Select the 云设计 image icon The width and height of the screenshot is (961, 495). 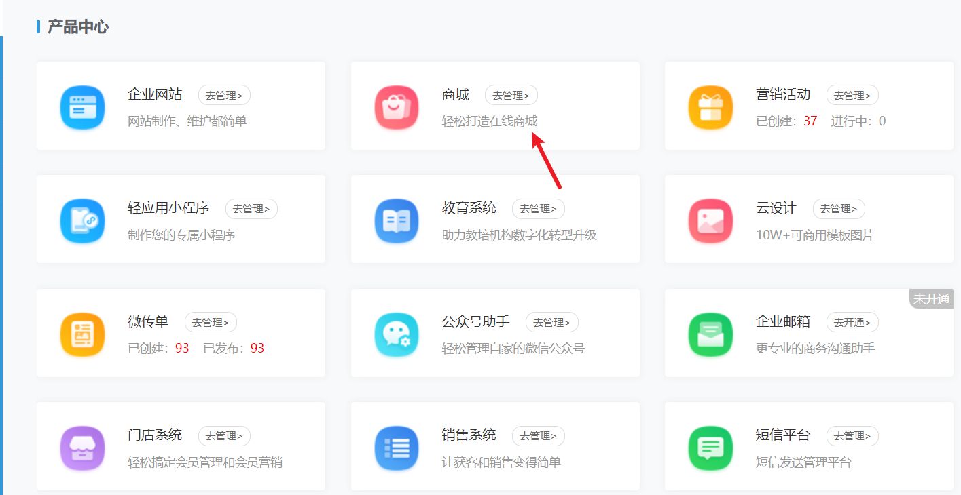point(711,220)
